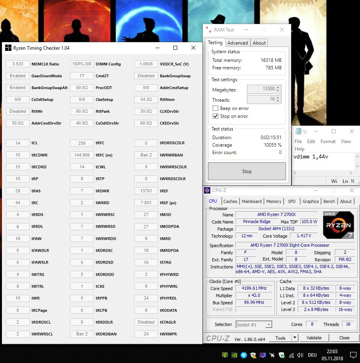Increase Megabytes value with up arrow
360x363 pixels.
278,87
